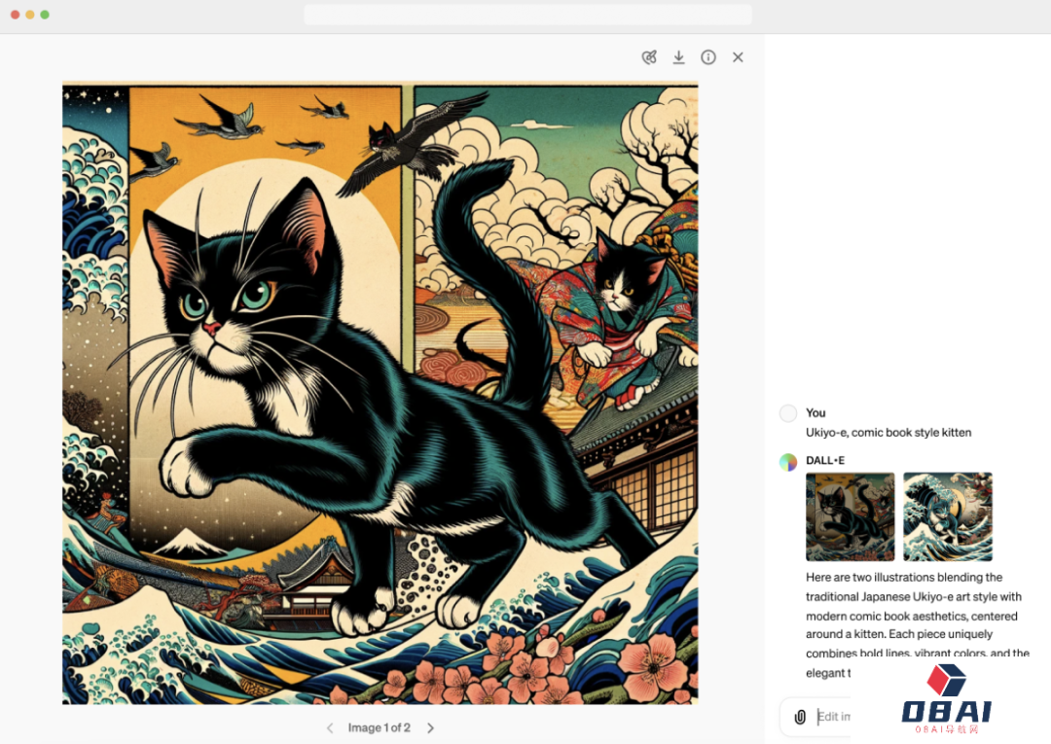1051x744 pixels.
Task: Click the green window zoom button
Action: (x=45, y=15)
